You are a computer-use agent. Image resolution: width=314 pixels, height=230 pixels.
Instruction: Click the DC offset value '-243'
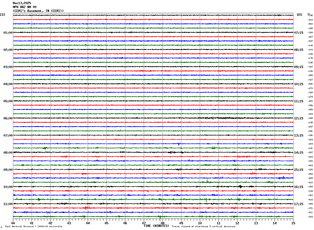click(310, 101)
